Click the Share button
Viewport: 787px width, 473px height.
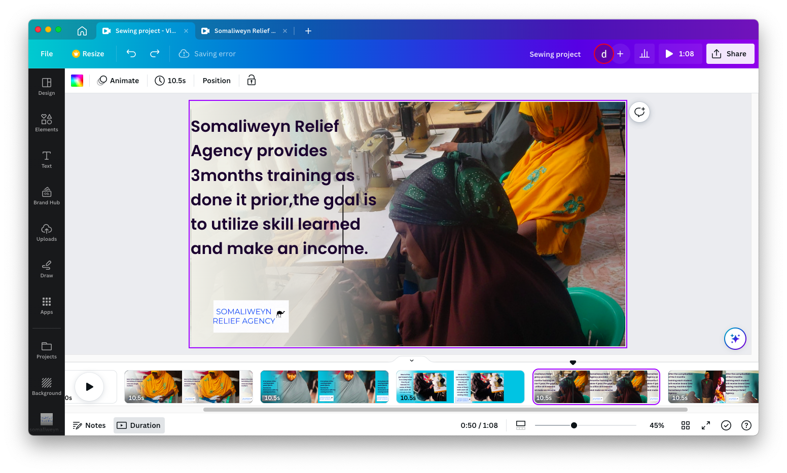tap(730, 54)
